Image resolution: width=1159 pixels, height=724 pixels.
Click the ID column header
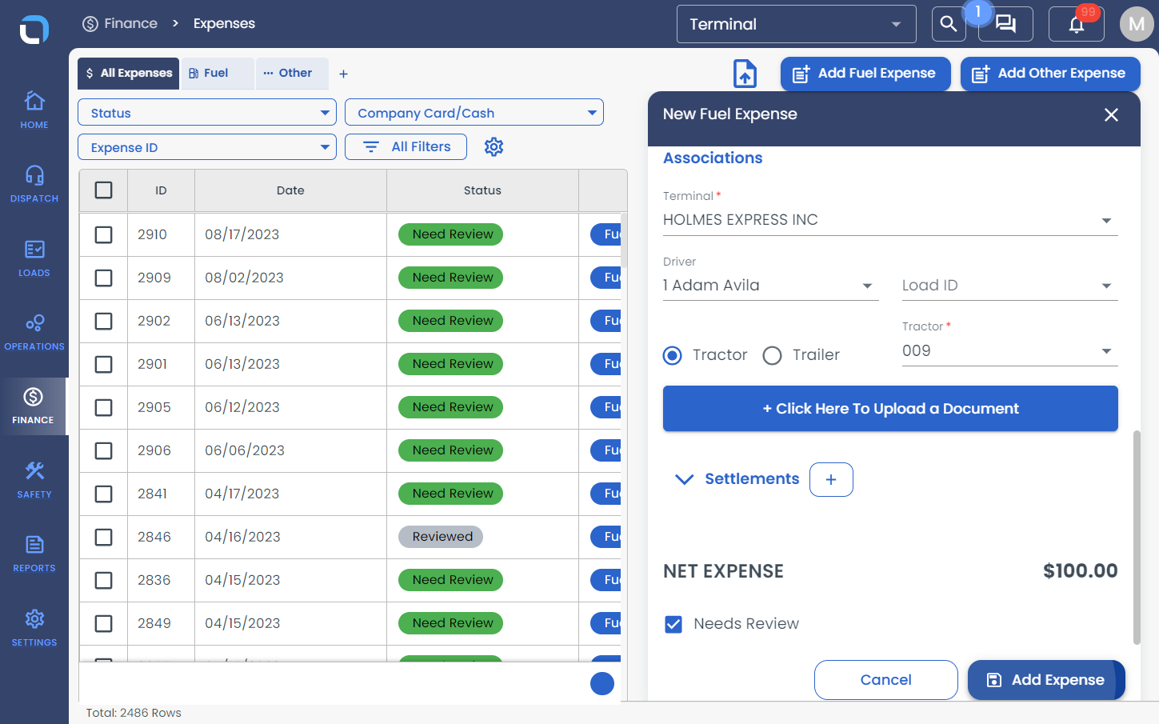click(x=161, y=190)
